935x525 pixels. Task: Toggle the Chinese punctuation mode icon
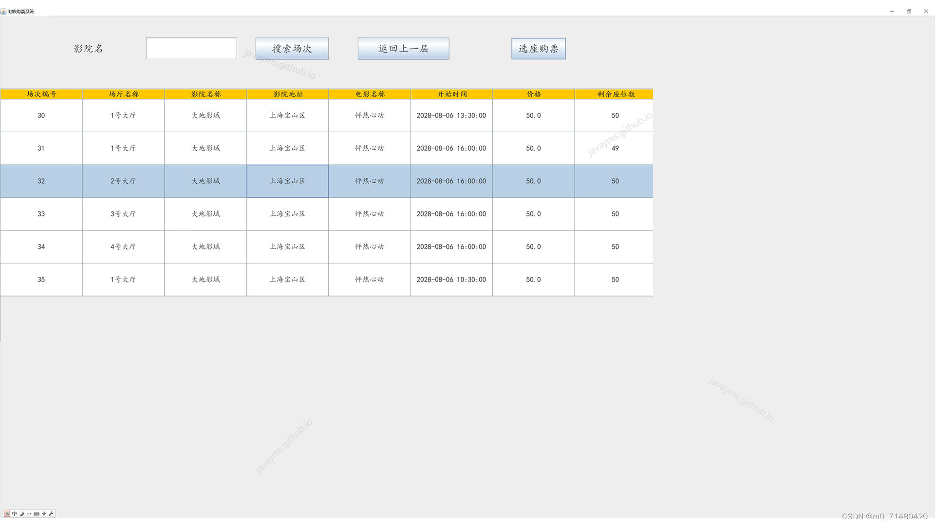[29, 513]
